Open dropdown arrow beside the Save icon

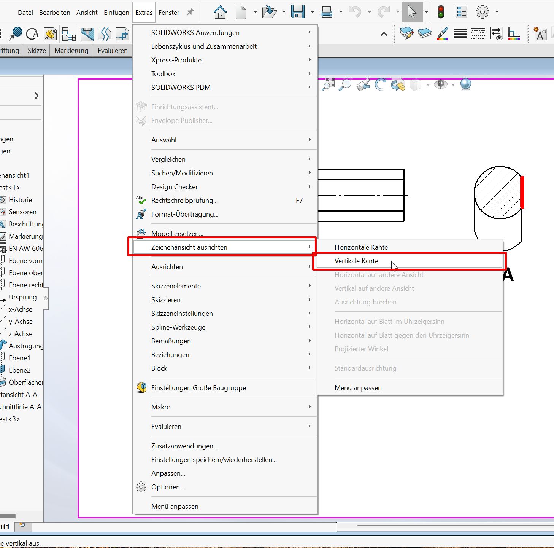312,12
